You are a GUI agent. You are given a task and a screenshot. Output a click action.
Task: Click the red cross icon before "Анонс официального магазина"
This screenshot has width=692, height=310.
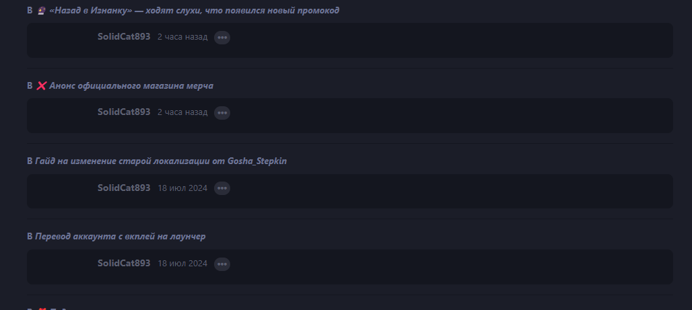point(41,85)
